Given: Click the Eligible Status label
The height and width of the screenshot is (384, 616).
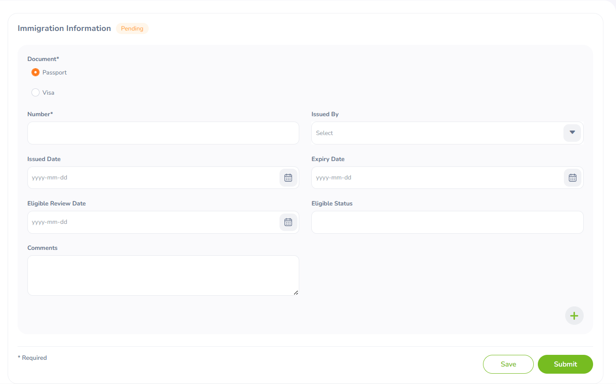Looking at the screenshot, I should click(332, 203).
